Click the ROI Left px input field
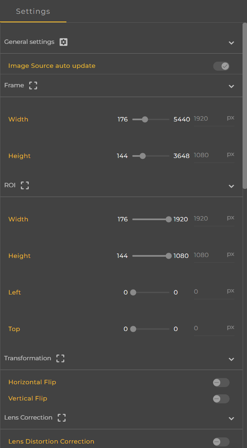This screenshot has height=448, width=247. pyautogui.click(x=208, y=292)
